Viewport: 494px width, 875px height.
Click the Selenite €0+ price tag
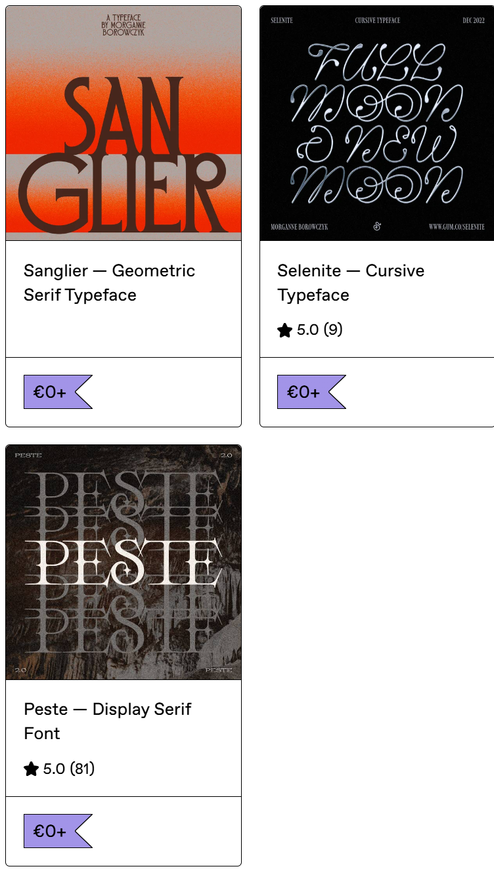click(311, 392)
